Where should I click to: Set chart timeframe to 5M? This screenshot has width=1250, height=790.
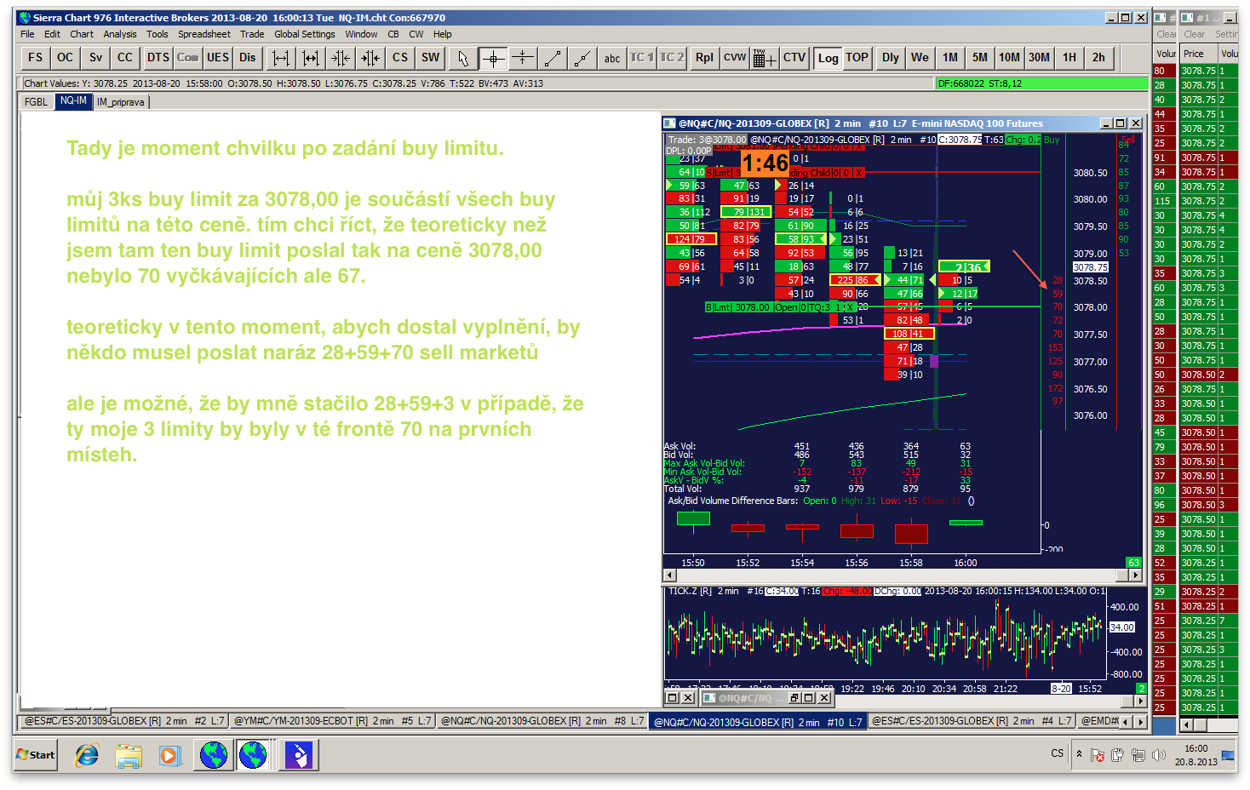pos(980,58)
